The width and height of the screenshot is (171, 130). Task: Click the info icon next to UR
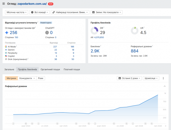[144, 27]
